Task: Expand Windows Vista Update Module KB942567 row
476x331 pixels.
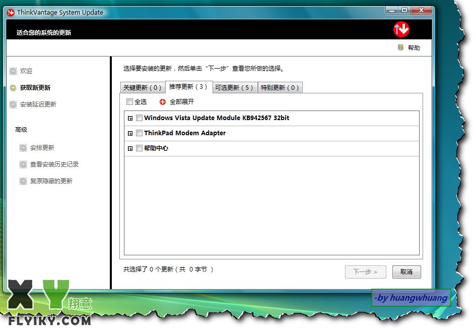Action: [x=130, y=119]
